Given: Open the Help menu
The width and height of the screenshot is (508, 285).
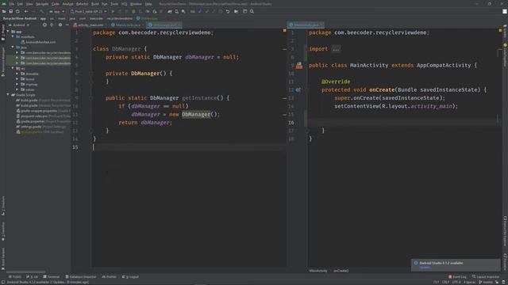Looking at the screenshot, I should [148, 4].
